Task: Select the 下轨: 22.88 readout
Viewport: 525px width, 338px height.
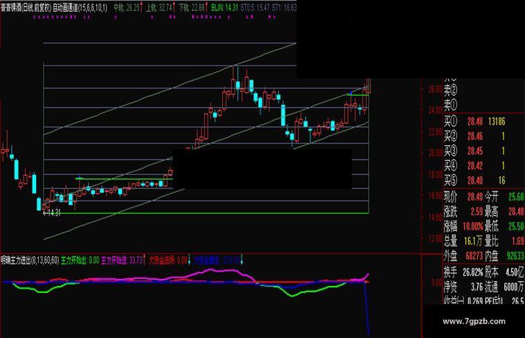Action: coord(192,8)
